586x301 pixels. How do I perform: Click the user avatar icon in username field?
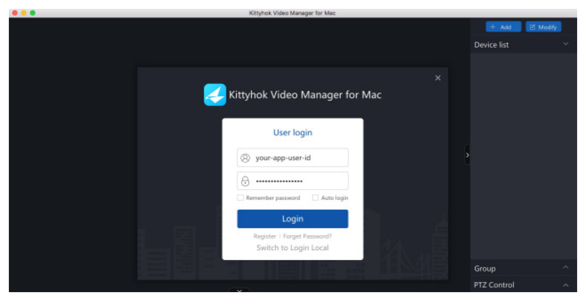coord(245,158)
